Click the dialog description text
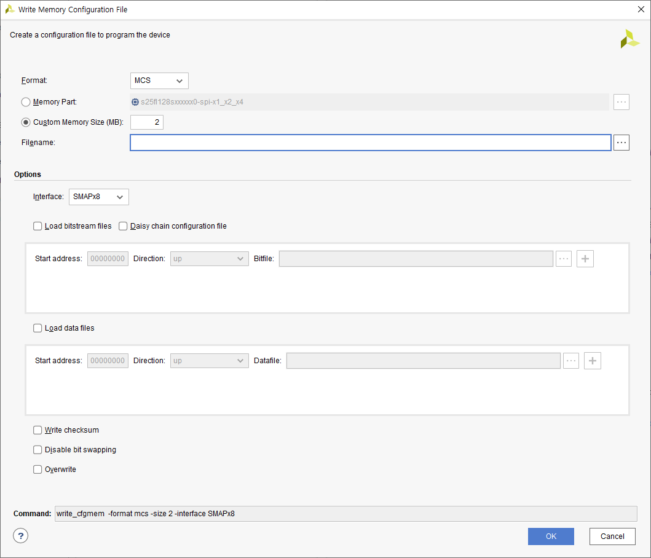This screenshot has height=558, width=651. click(x=90, y=35)
